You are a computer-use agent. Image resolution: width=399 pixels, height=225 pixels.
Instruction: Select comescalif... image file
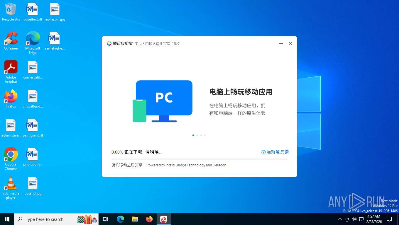(x=33, y=70)
